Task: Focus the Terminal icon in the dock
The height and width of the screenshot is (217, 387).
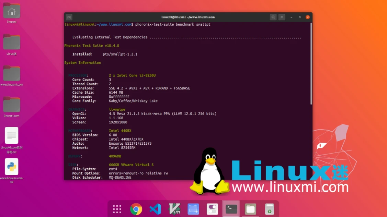Action: coord(231,209)
